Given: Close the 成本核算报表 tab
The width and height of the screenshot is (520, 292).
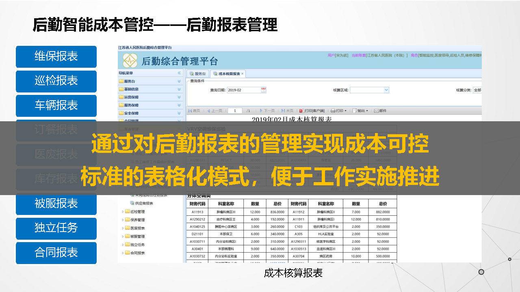Looking at the screenshot, I should click(x=243, y=74).
